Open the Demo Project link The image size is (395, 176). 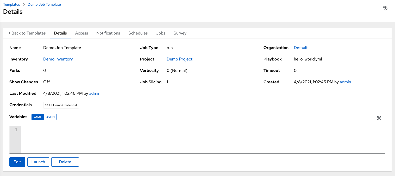[179, 59]
